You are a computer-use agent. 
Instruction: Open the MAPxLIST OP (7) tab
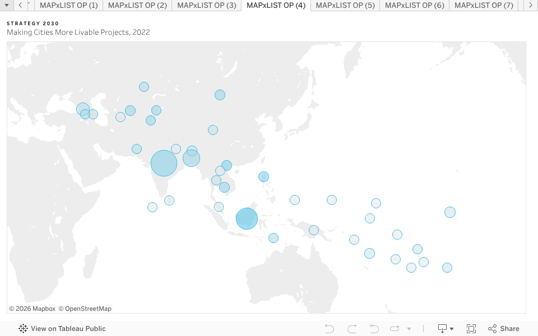pos(484,5)
